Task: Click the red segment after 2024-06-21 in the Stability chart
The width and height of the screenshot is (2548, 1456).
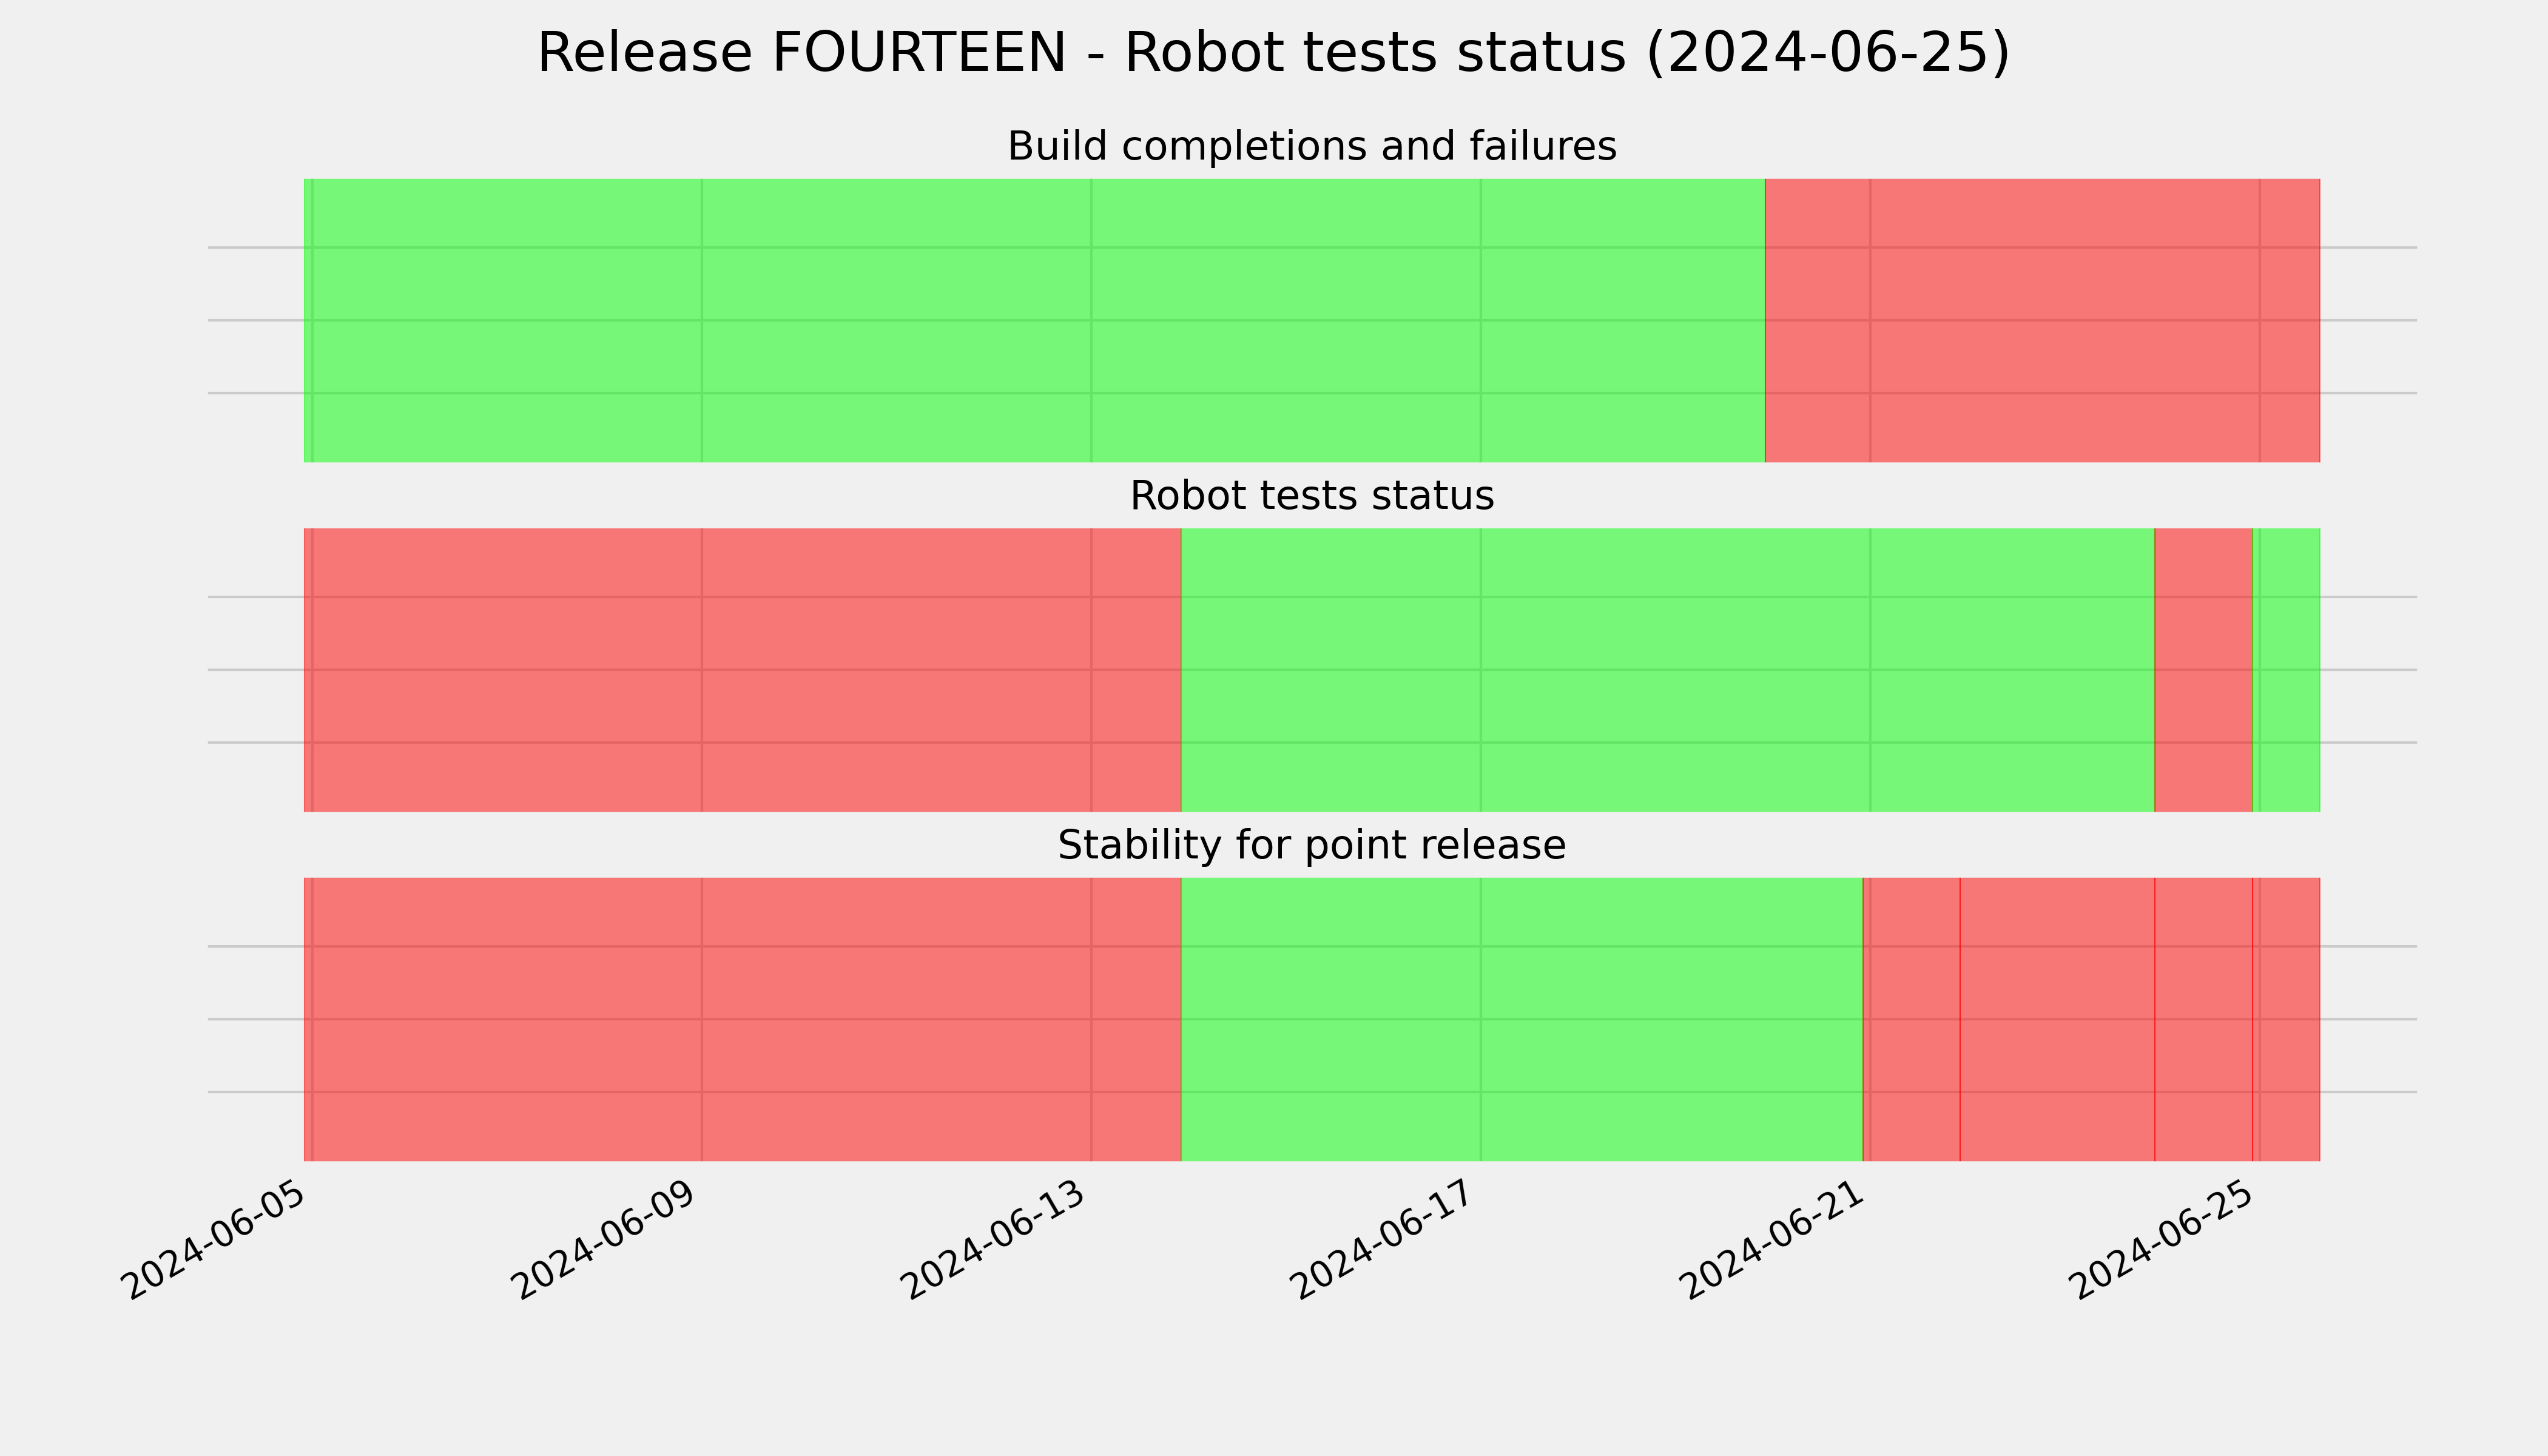Action: coord(1911,1019)
